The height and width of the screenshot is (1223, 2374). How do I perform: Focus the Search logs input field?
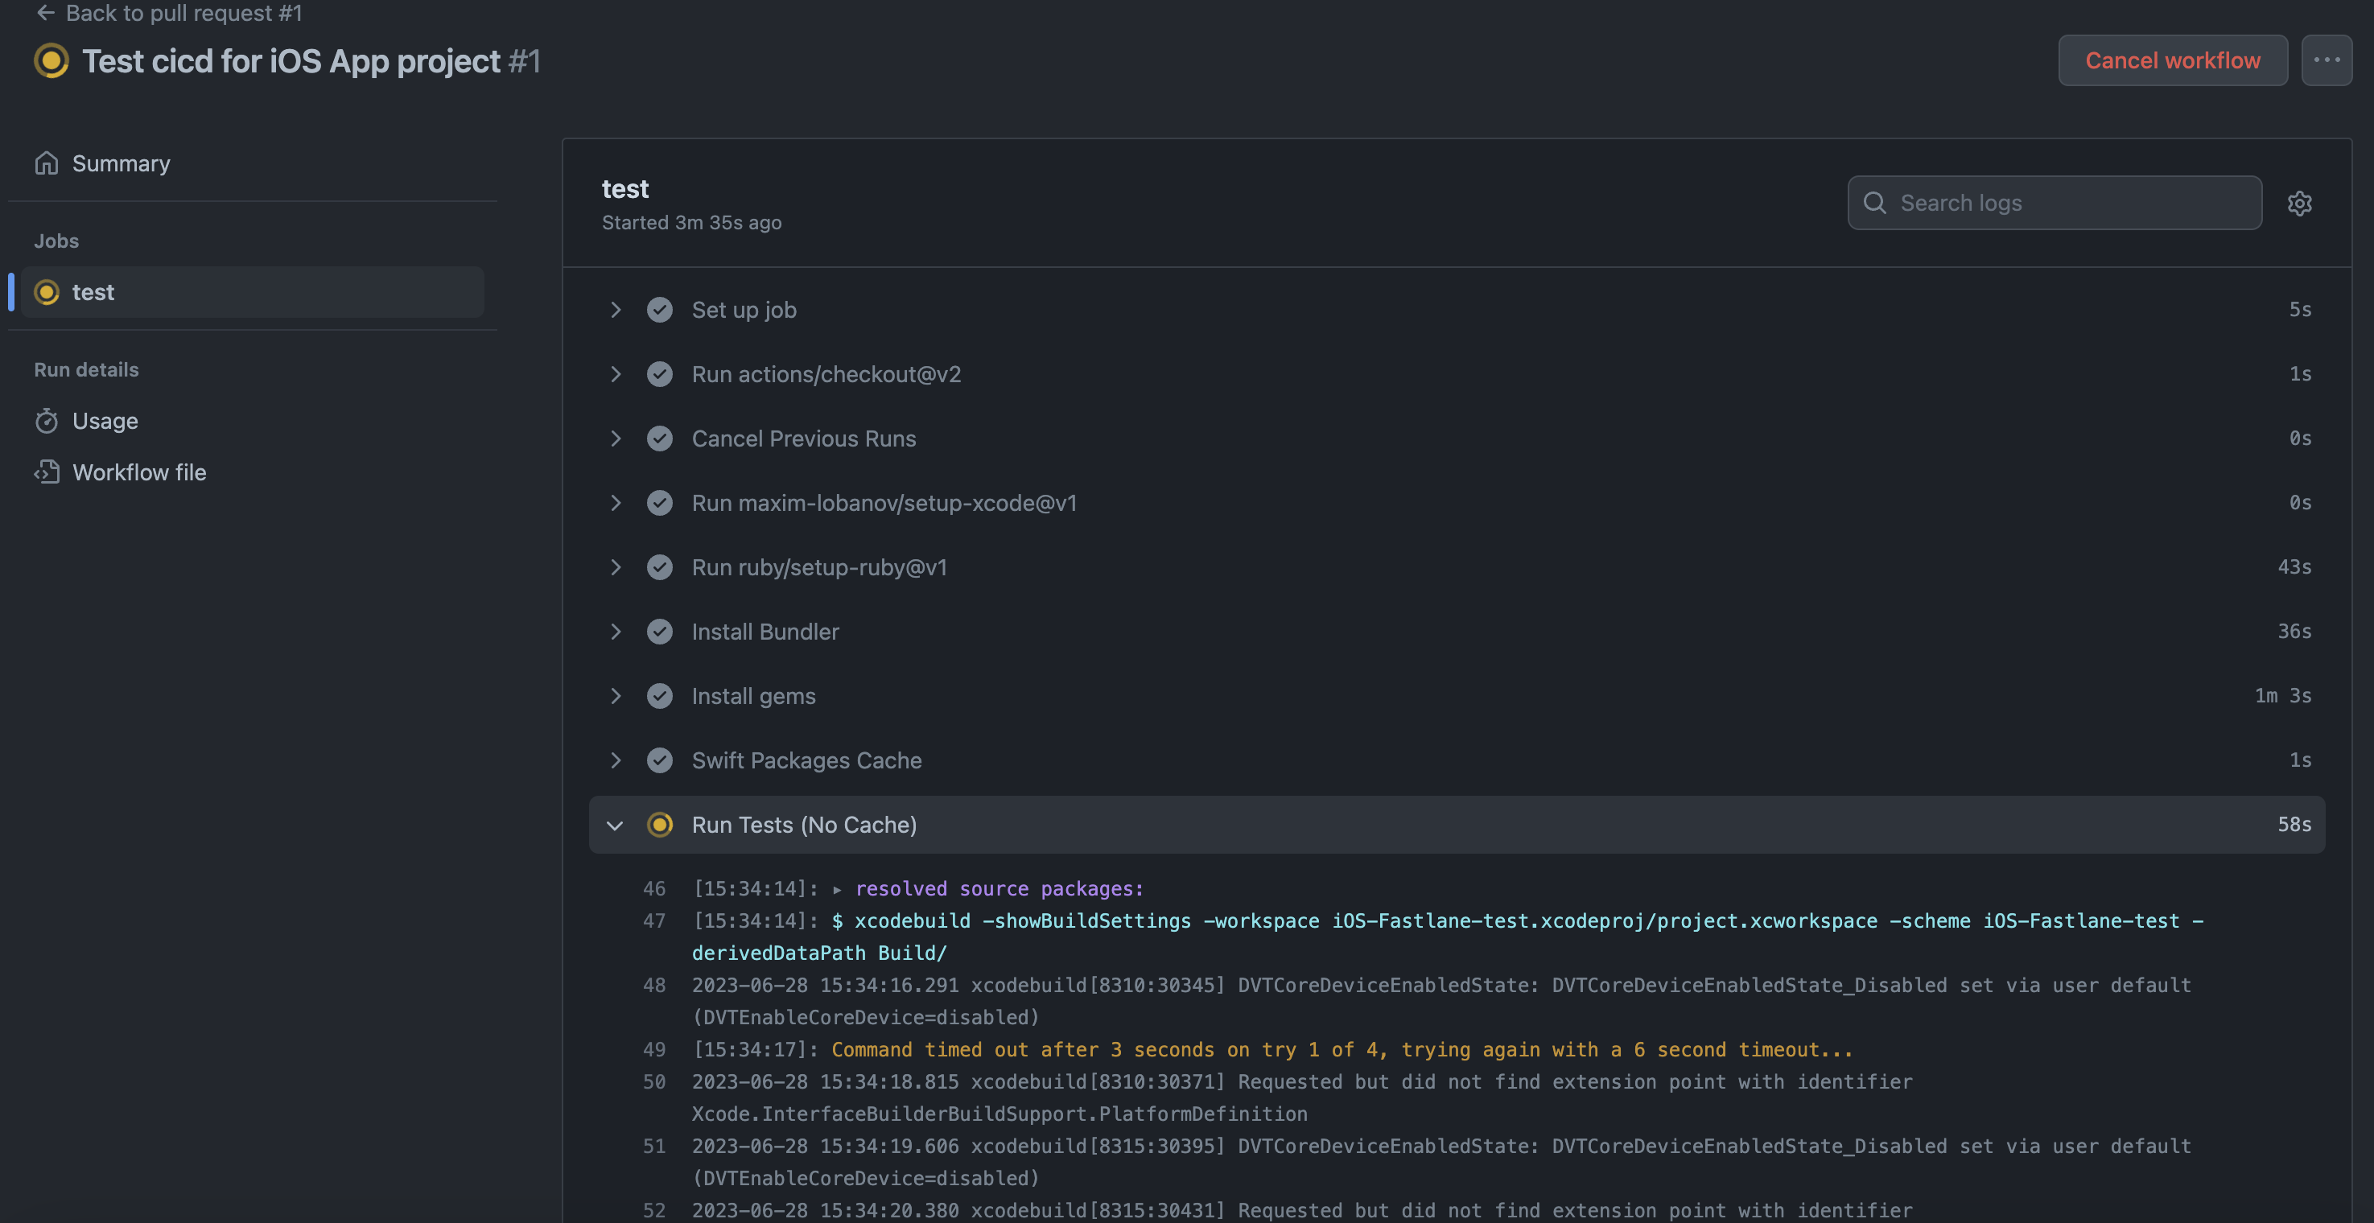pos(2055,203)
